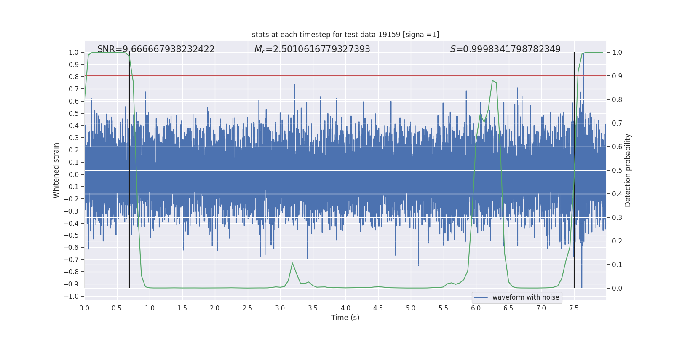Click the 4.0 tick label on time axis
This screenshot has width=674, height=337.
pos(345,308)
